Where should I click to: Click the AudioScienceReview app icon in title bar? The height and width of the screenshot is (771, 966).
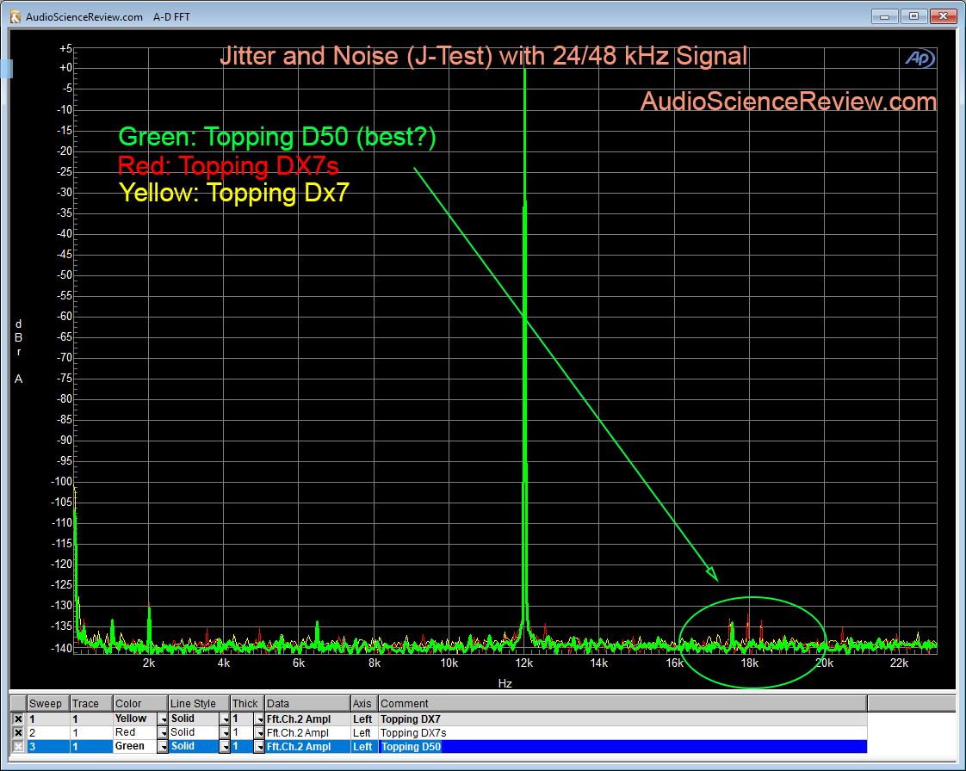[x=15, y=16]
